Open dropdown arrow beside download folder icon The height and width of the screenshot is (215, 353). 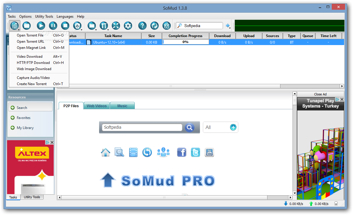(96, 29)
